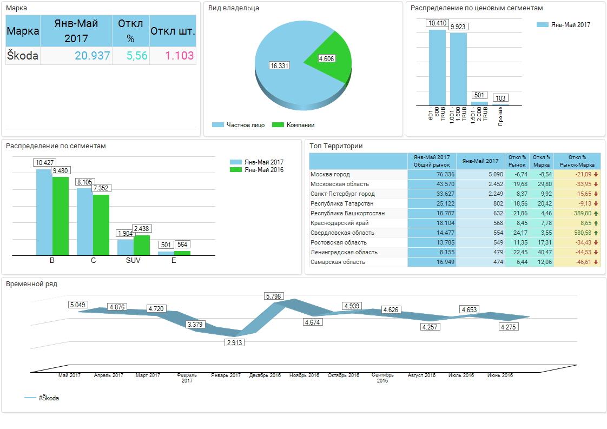
Task: Click the Откл шт. header in Марка table
Action: [173, 31]
